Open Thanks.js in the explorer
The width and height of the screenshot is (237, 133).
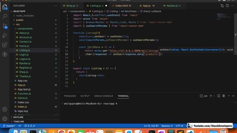(25, 76)
